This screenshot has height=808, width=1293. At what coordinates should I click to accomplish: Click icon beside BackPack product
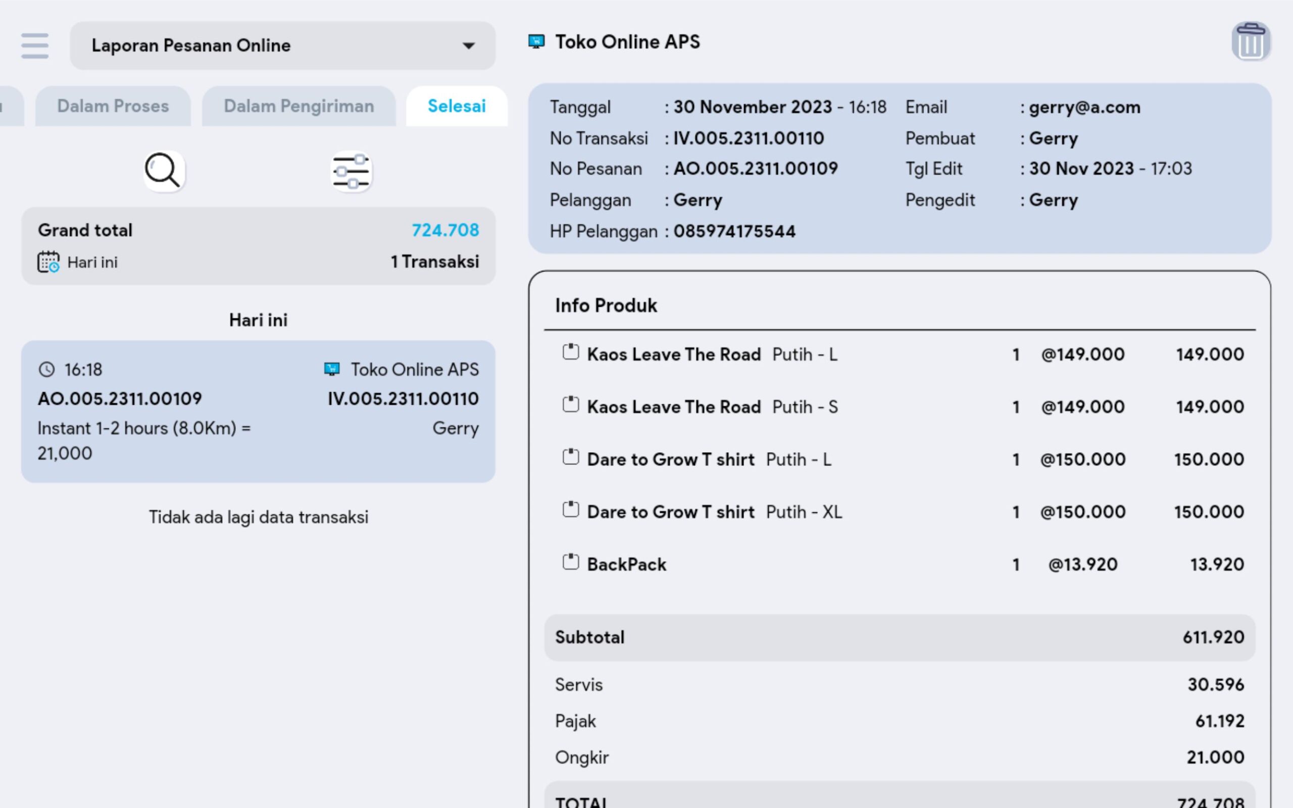[x=571, y=563]
